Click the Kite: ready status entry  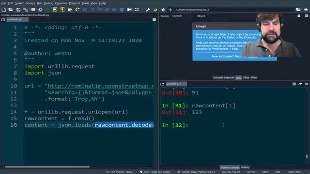tap(155, 172)
